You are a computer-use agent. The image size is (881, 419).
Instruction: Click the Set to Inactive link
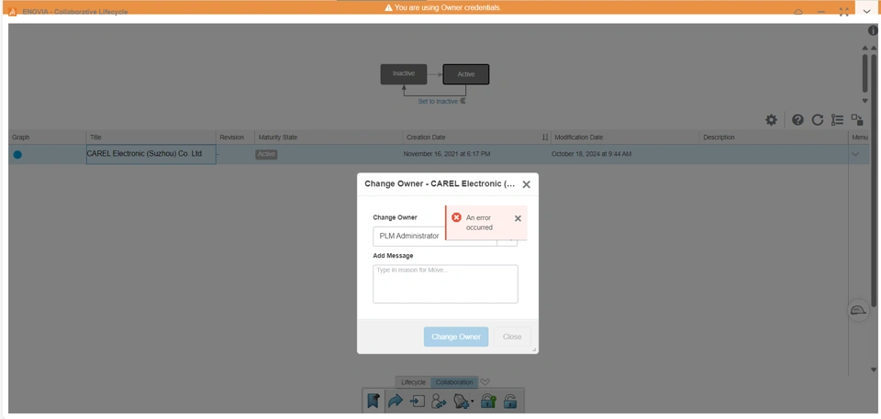click(438, 101)
